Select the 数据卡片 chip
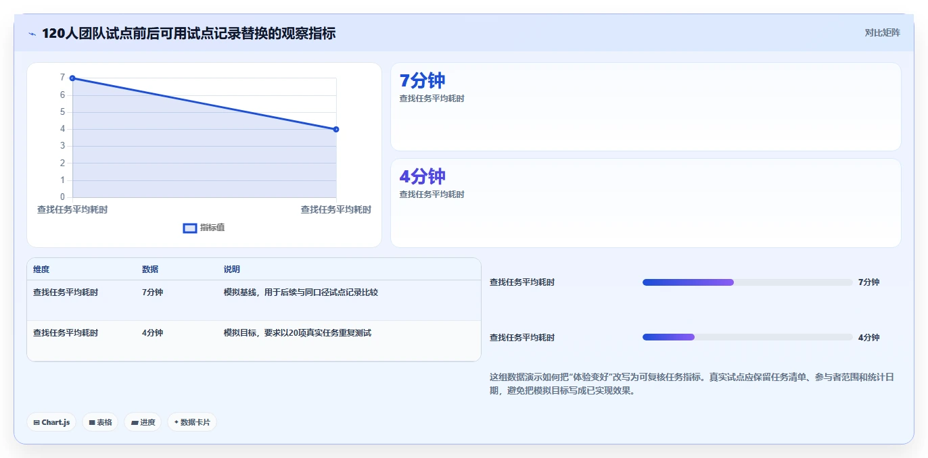The image size is (928, 458). point(192,422)
